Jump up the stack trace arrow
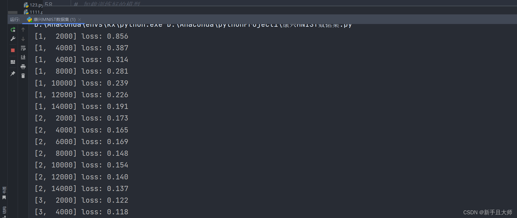 (x=23, y=30)
